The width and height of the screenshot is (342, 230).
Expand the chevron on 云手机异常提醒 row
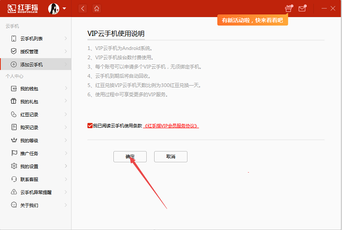(x=66, y=192)
